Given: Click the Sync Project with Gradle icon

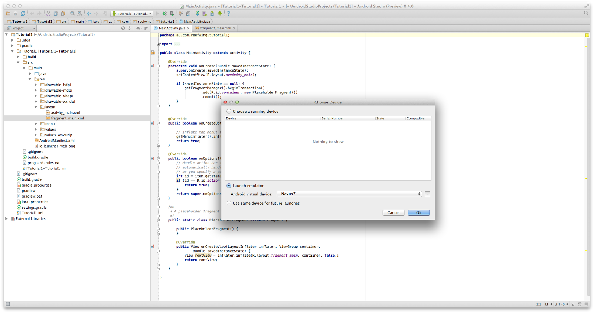Looking at the screenshot, I should point(198,13).
